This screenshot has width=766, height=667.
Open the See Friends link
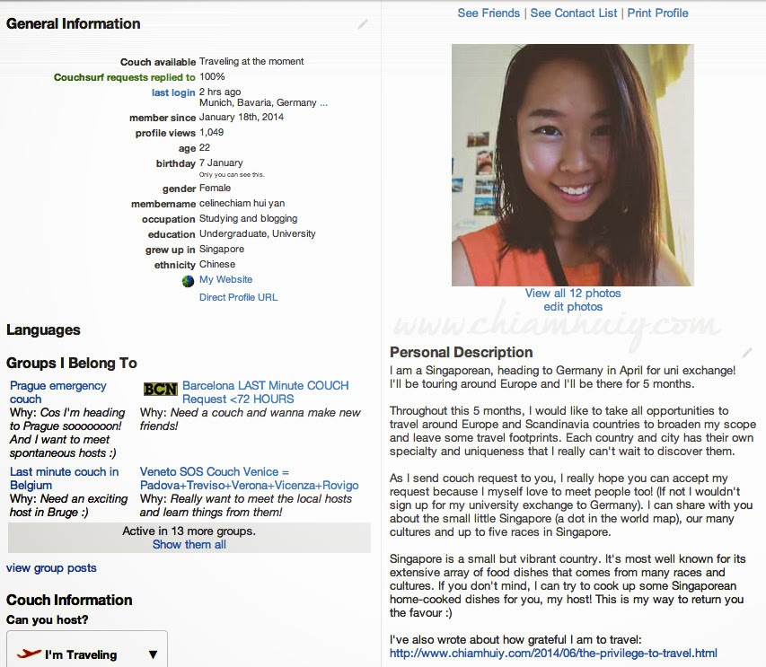tap(489, 13)
